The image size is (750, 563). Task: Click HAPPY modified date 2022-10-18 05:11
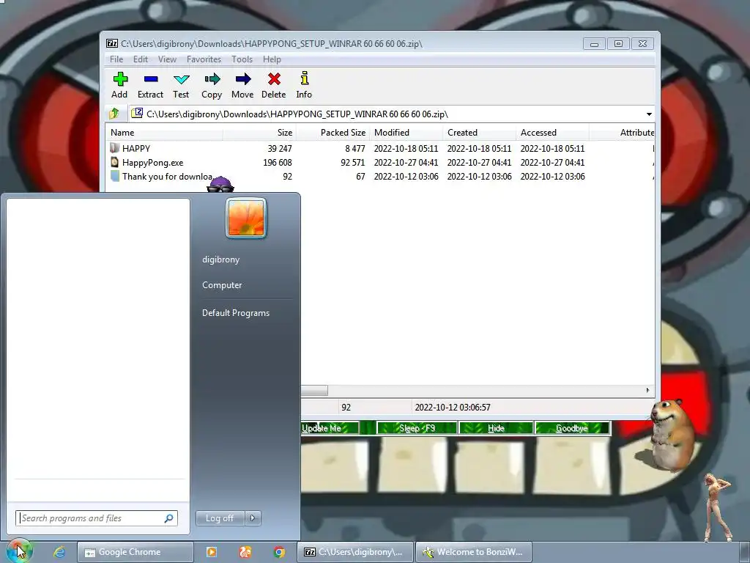(406, 148)
